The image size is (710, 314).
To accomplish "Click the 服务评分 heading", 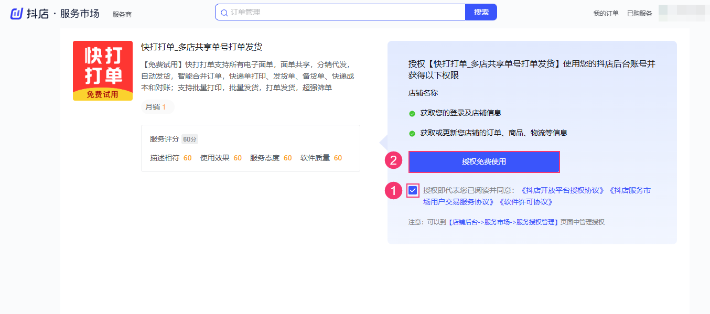I will pyautogui.click(x=165, y=139).
